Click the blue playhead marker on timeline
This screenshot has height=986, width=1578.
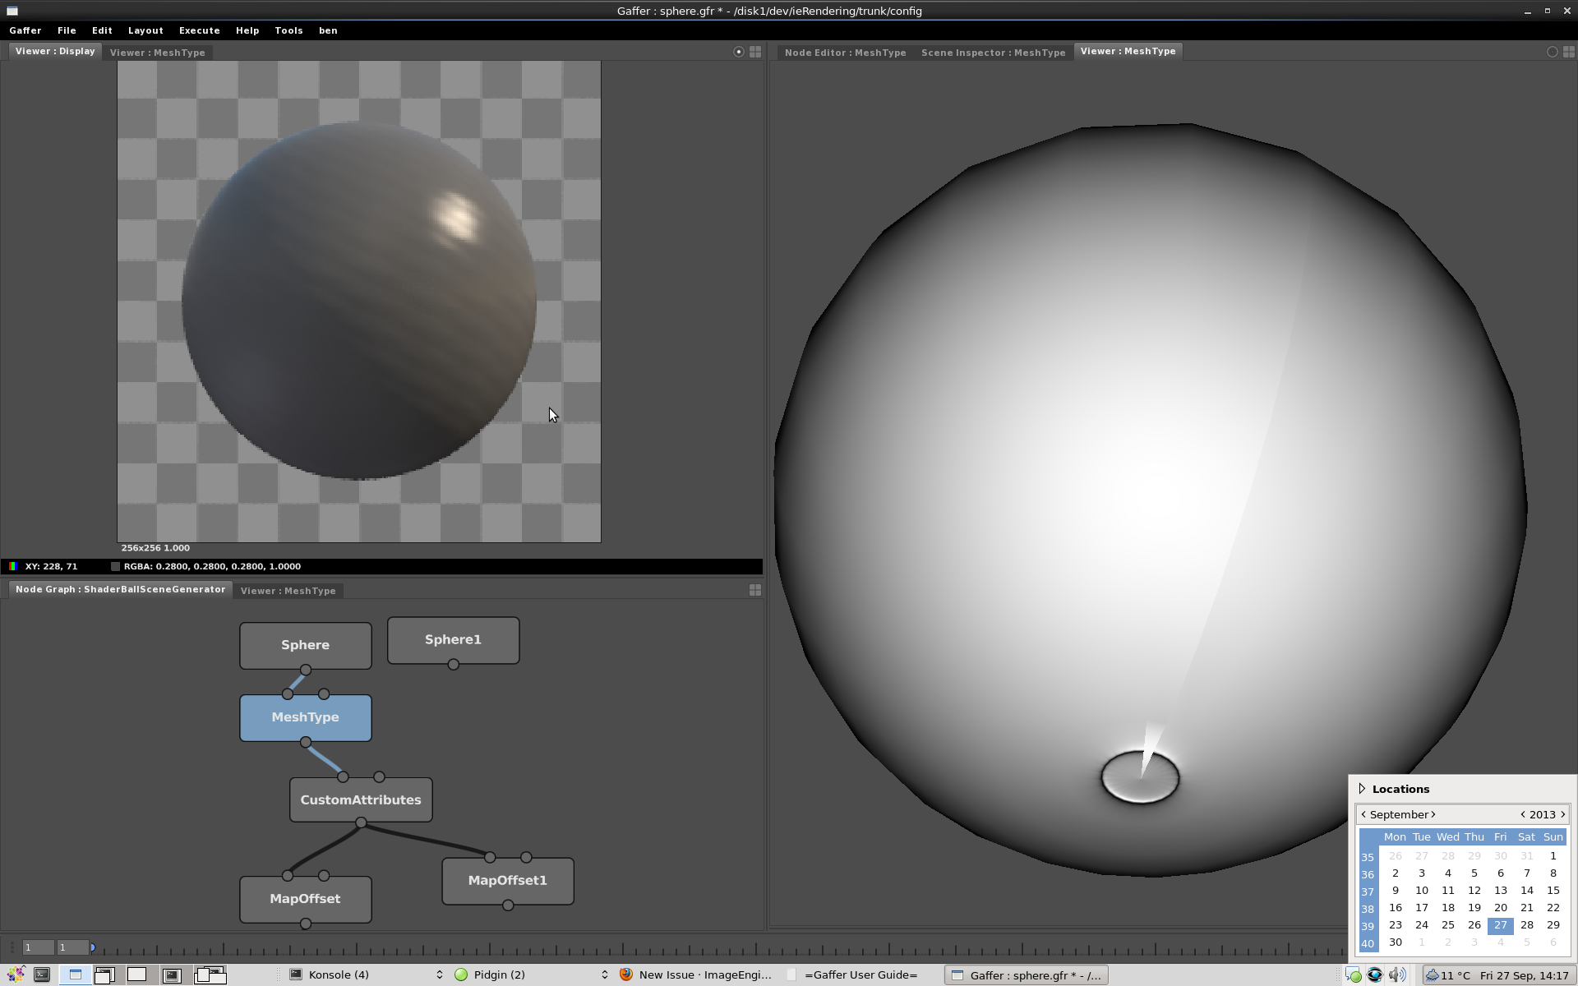(x=93, y=947)
